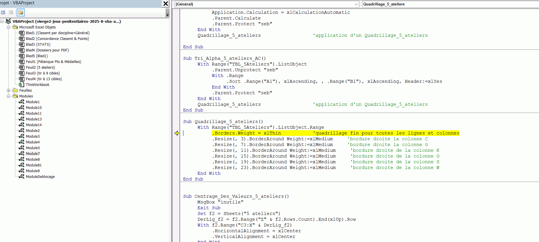Click the yellow execution arrow in the margin
Viewport: 539px width, 242px height.
pyautogui.click(x=177, y=133)
